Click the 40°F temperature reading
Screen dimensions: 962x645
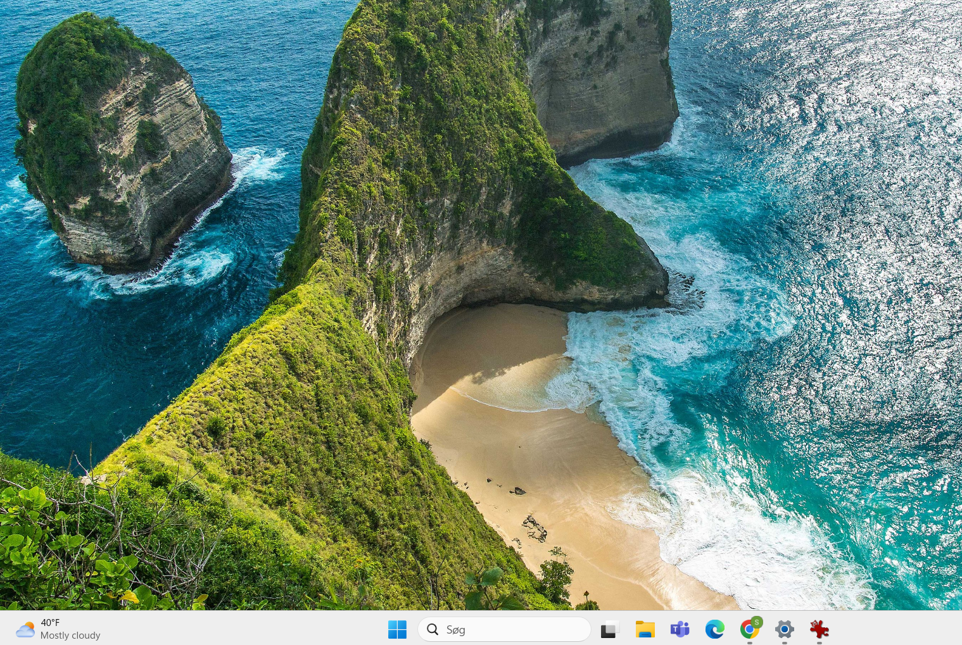[x=51, y=622]
